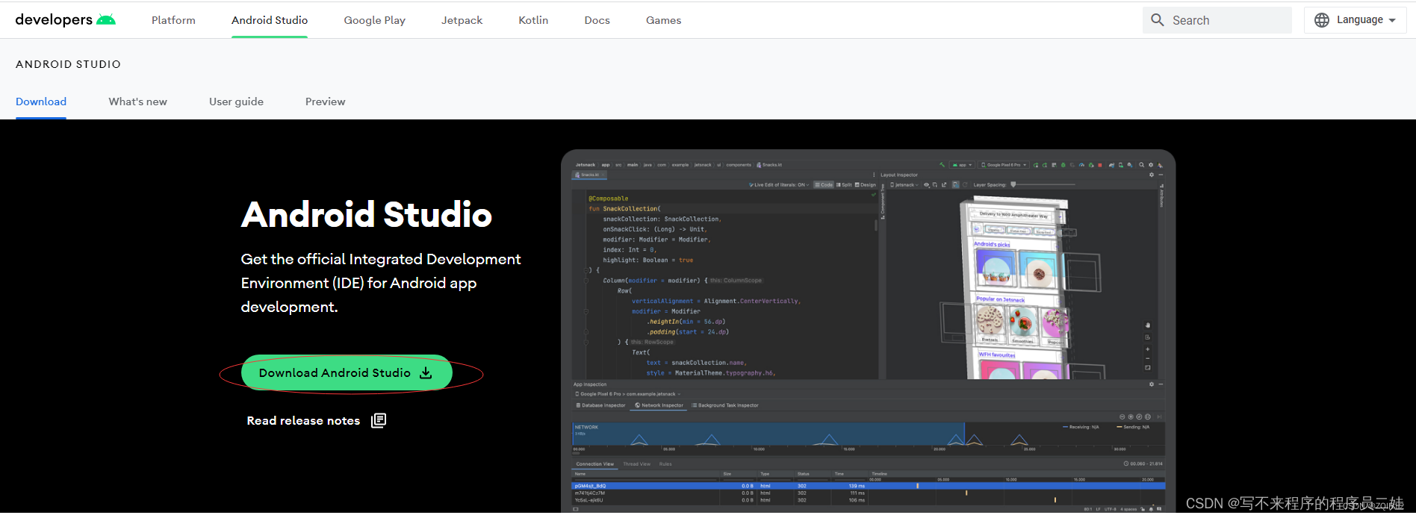Screen dimensions: 1416x518
Task: Click the Layer Spacing slider handle
Action: (1013, 184)
